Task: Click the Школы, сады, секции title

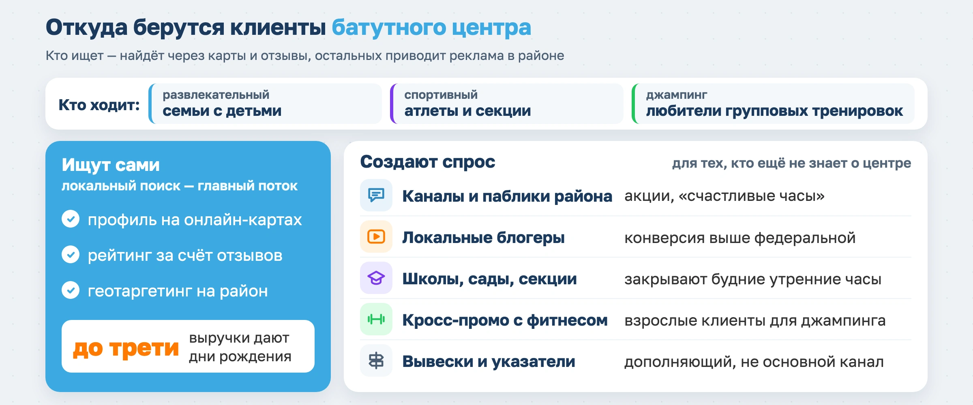Action: click(489, 279)
